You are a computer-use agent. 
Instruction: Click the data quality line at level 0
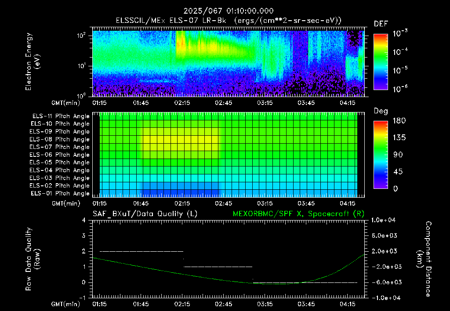306,282
